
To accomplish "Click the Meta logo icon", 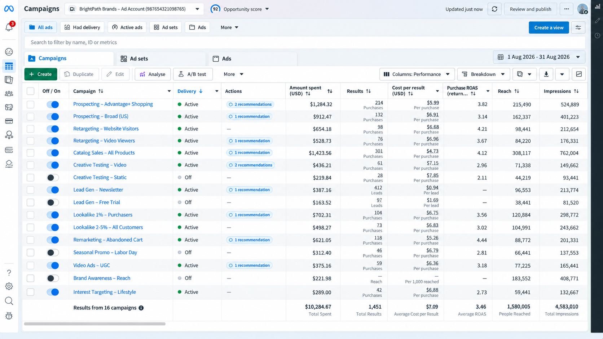I will point(9,9).
